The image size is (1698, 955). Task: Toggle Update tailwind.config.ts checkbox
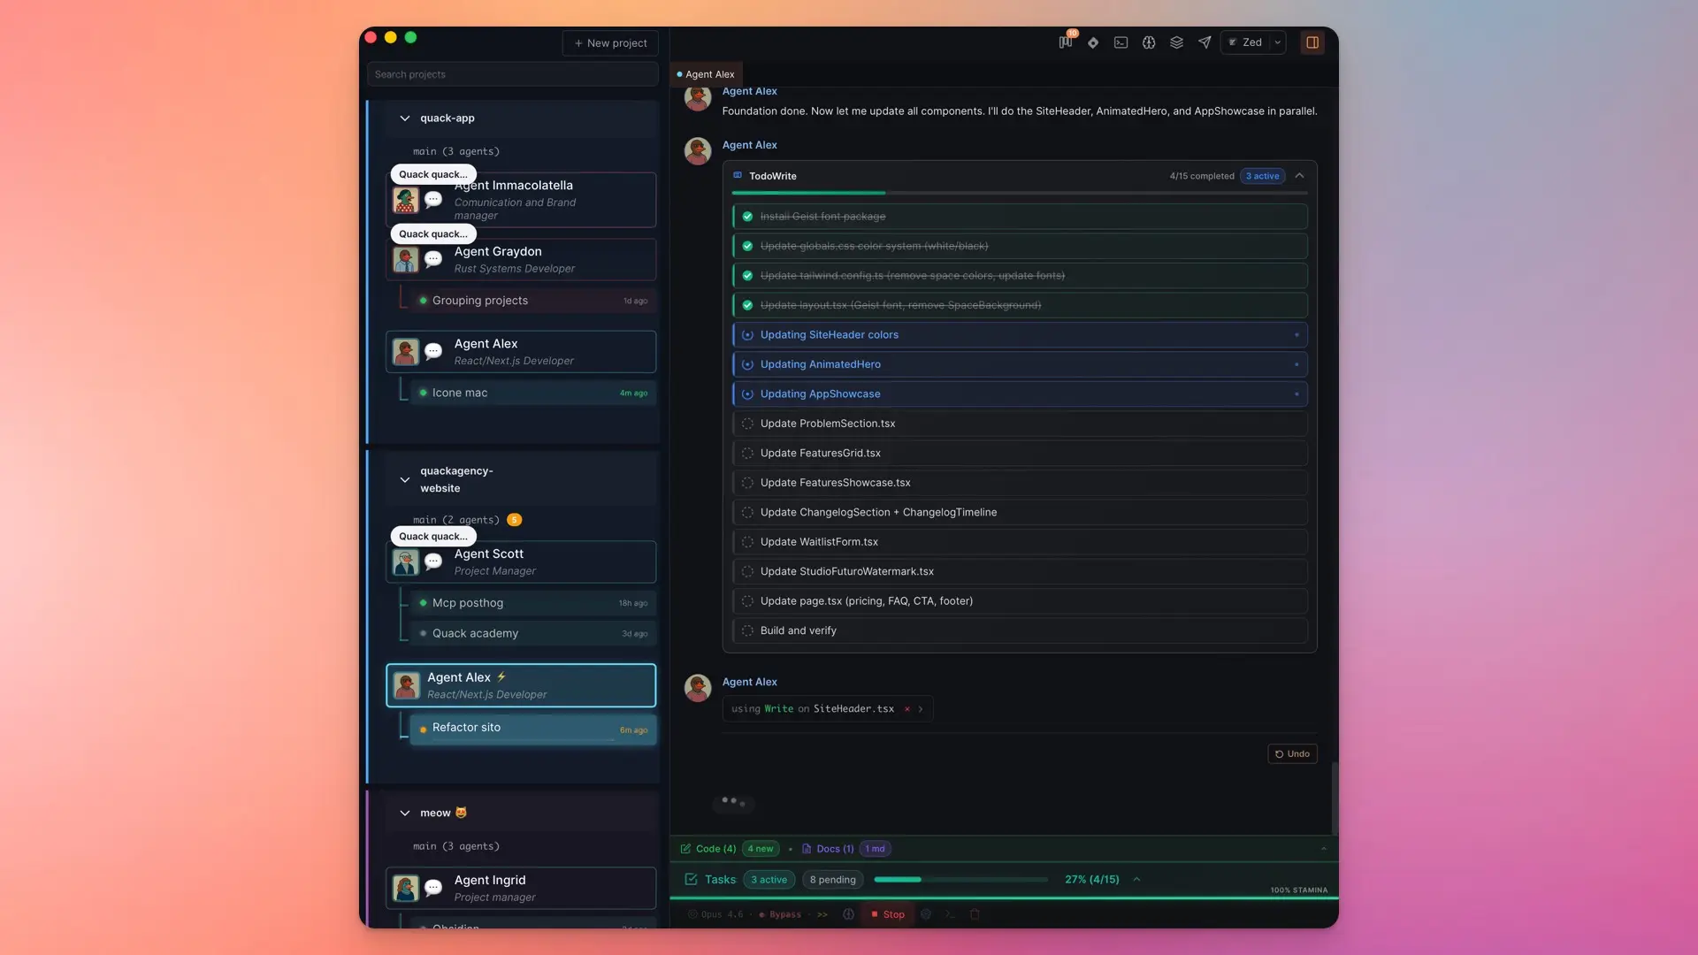tap(747, 276)
